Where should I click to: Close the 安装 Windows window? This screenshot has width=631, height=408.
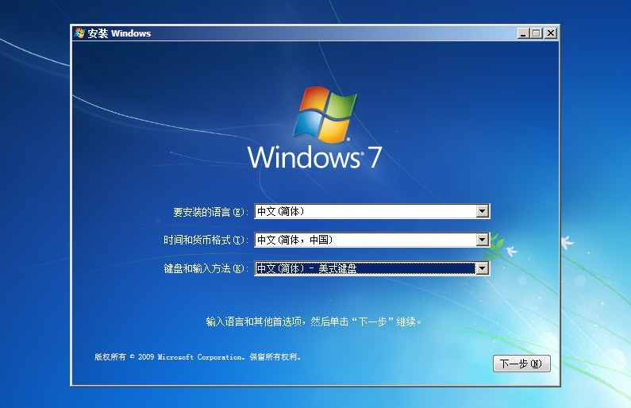(x=551, y=33)
